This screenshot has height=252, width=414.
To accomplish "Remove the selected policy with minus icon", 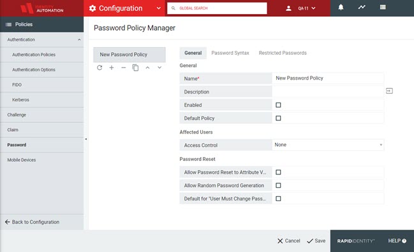I will pyautogui.click(x=124, y=67).
